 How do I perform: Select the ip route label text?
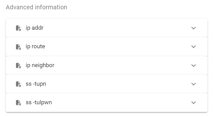click(35, 47)
